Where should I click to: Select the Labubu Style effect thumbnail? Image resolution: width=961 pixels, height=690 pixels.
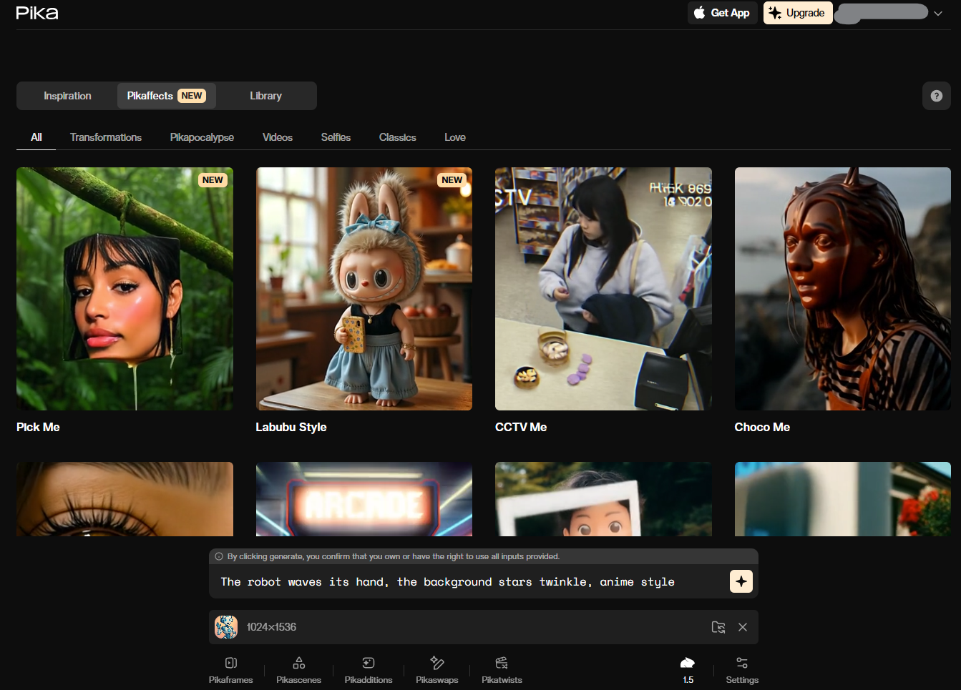click(x=364, y=289)
